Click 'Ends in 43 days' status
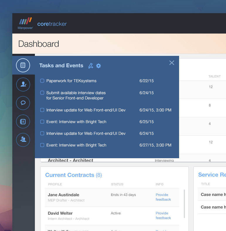The width and height of the screenshot is (226, 231). [123, 195]
